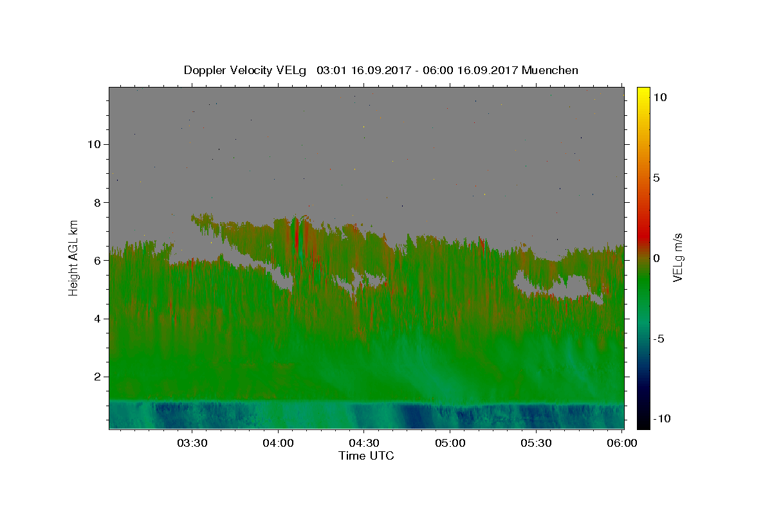Select the 04:00 time axis label

click(x=279, y=443)
